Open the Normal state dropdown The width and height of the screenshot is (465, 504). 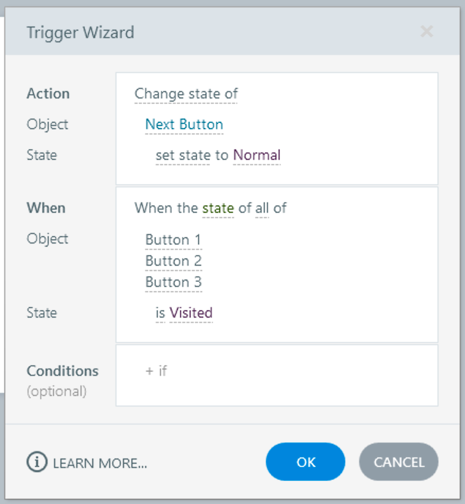pyautogui.click(x=257, y=155)
